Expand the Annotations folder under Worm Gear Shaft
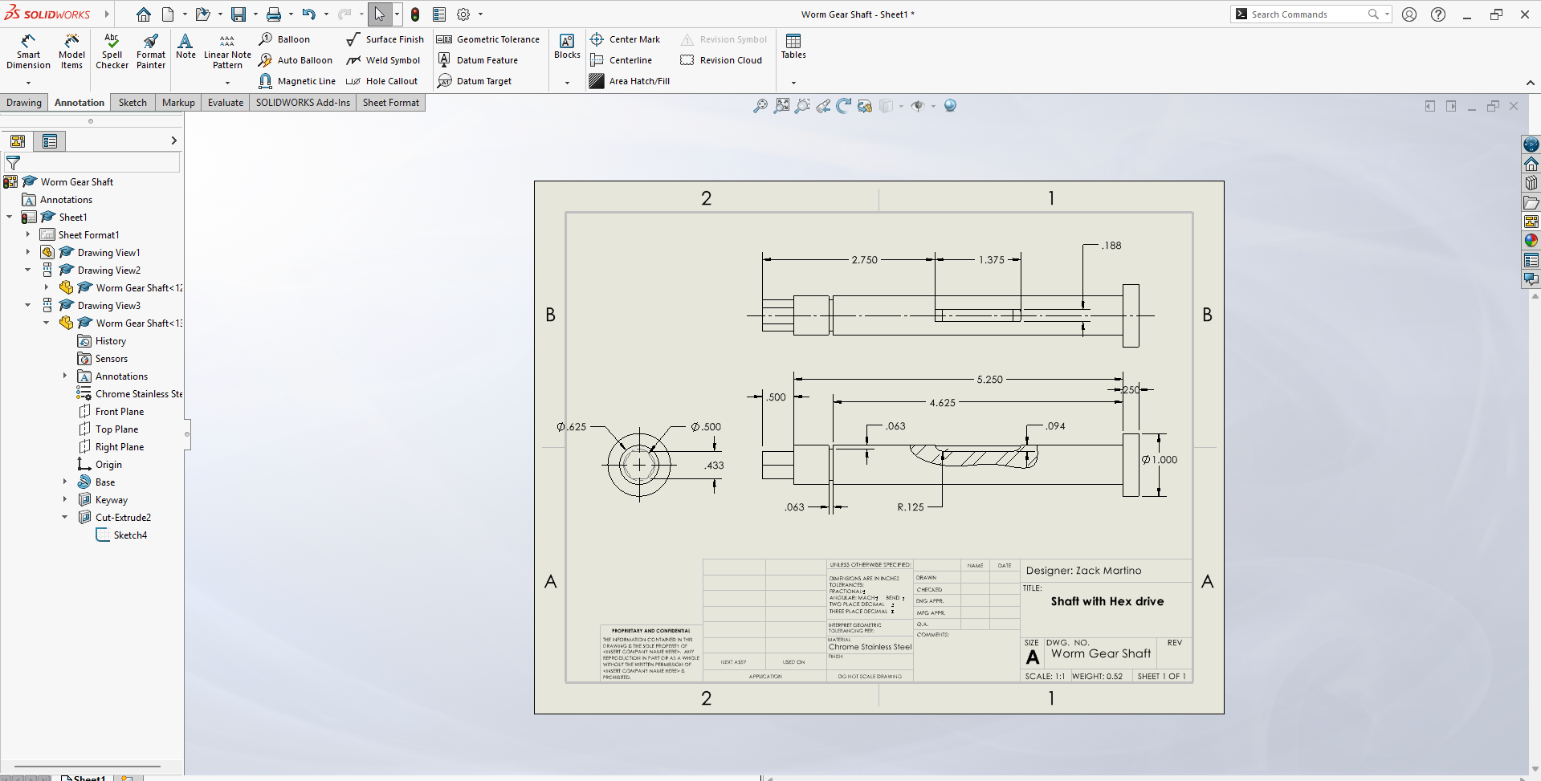 point(65,376)
